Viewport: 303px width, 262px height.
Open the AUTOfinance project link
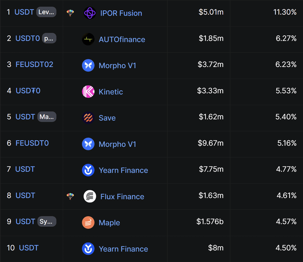point(122,39)
